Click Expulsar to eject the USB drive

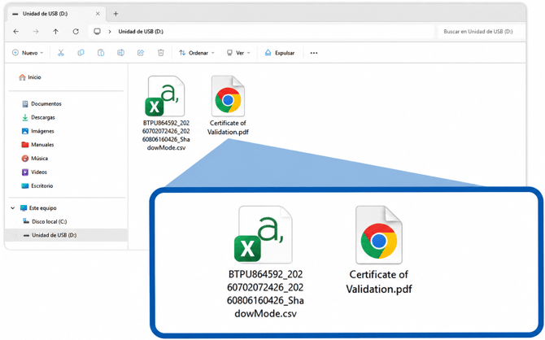point(280,53)
